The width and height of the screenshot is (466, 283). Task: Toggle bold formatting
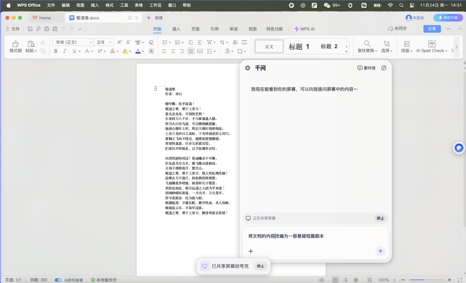[57, 51]
